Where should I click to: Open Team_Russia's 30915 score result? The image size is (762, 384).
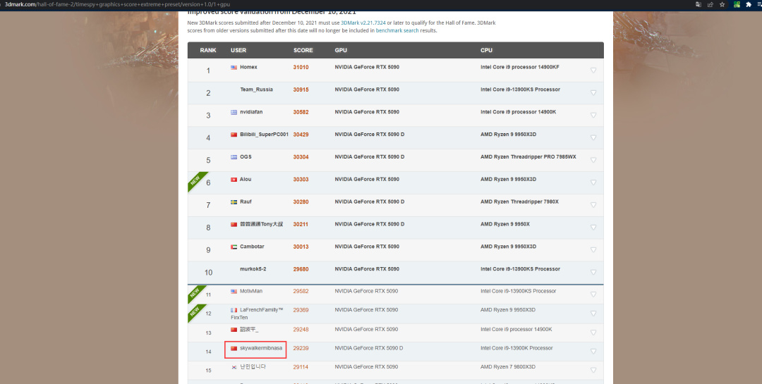coord(301,89)
